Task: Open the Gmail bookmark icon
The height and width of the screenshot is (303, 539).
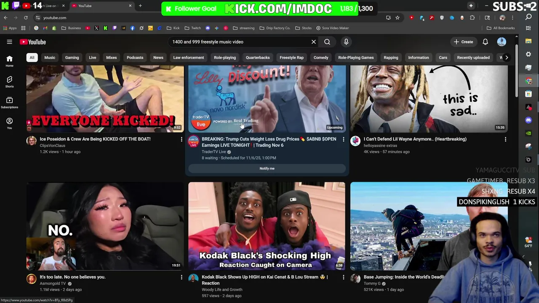Action: [x=45, y=28]
